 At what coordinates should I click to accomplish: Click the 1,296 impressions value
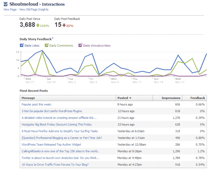[x=176, y=151]
